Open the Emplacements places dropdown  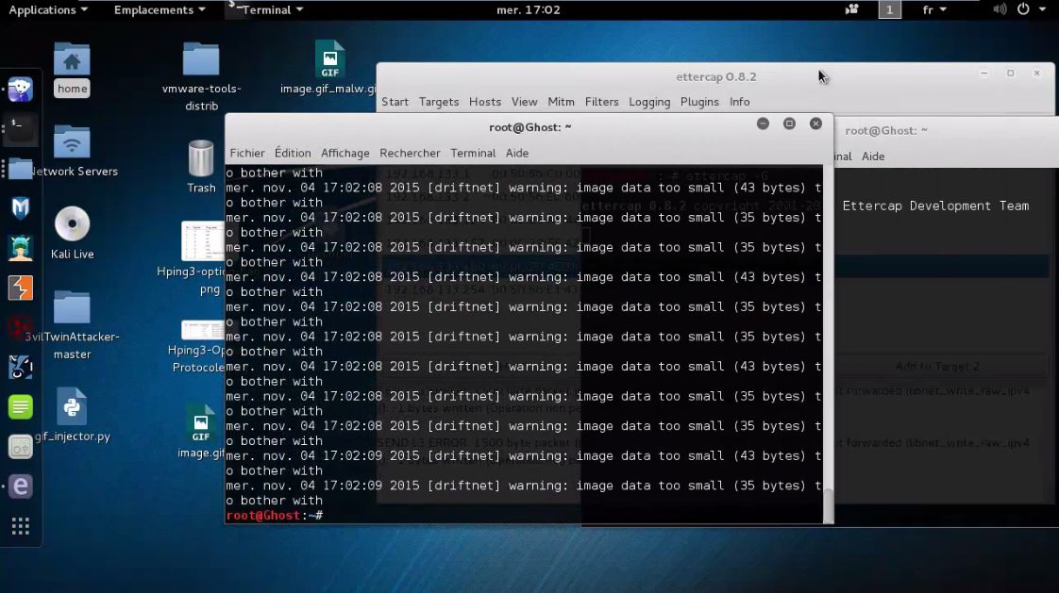coord(160,9)
